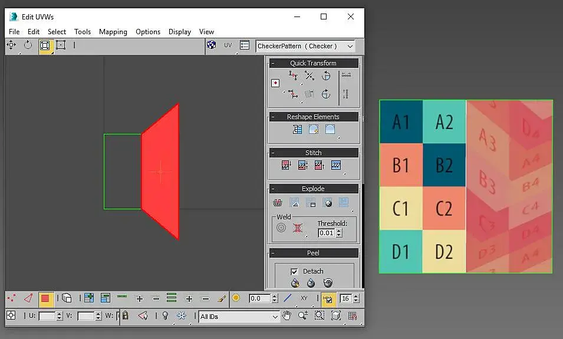Open the View menu

pyautogui.click(x=206, y=32)
